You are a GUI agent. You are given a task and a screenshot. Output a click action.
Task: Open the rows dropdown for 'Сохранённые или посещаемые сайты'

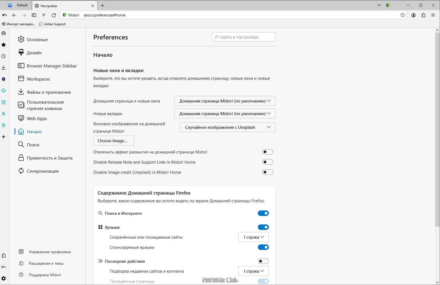pyautogui.click(x=253, y=237)
